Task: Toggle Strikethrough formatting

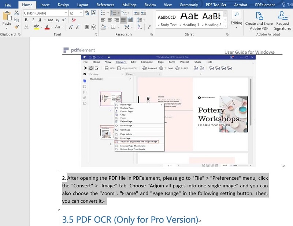Action: tap(50, 20)
